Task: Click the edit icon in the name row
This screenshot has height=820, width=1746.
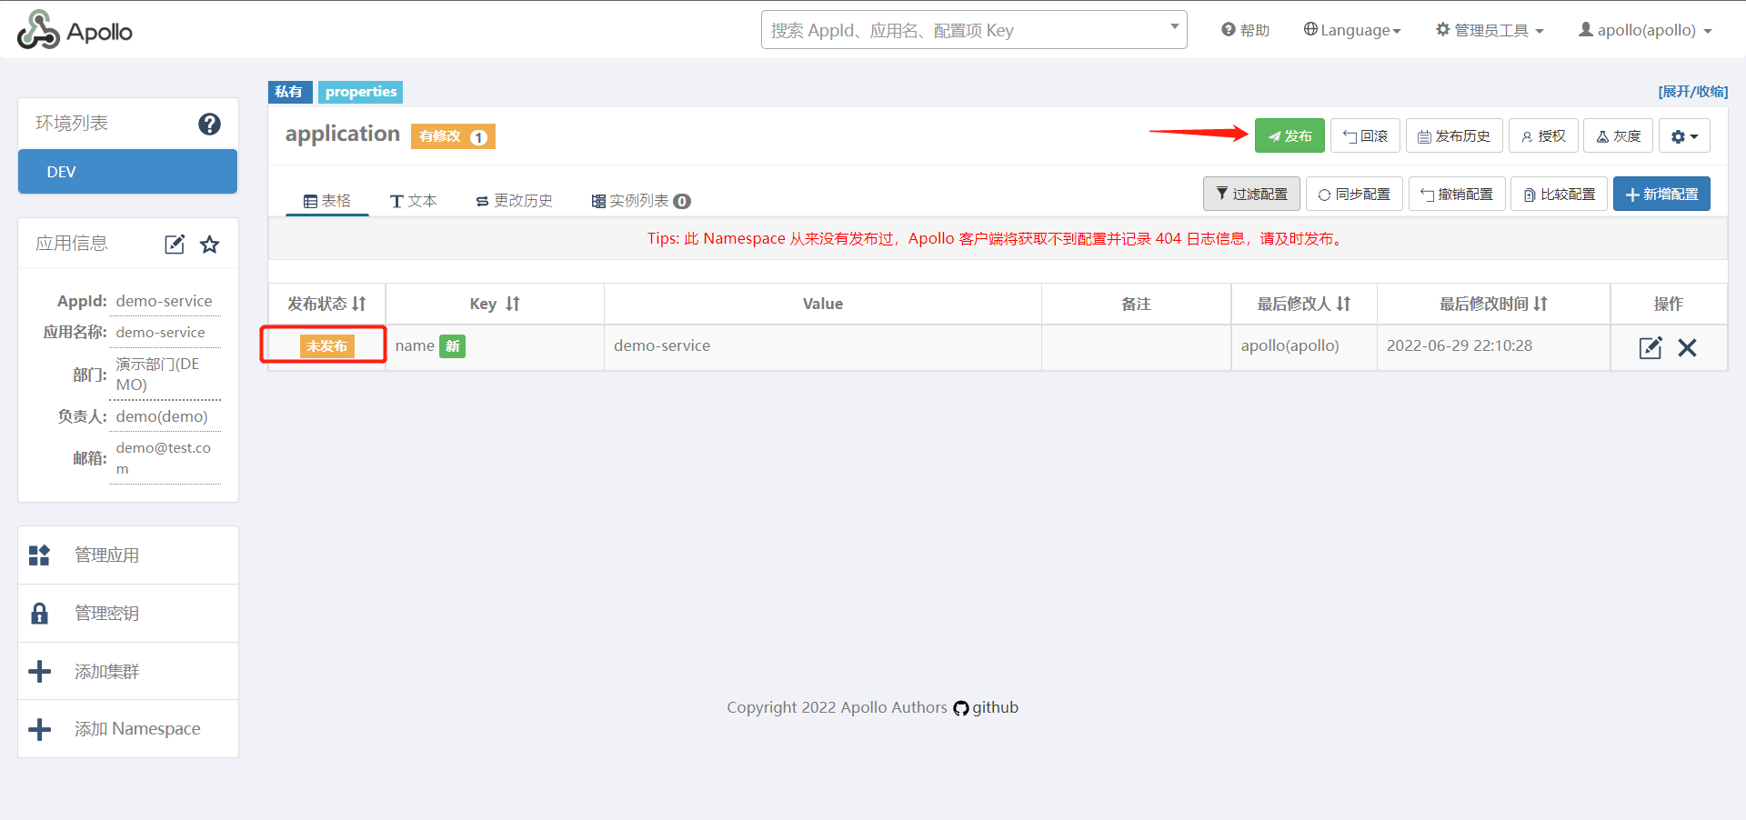Action: point(1650,347)
